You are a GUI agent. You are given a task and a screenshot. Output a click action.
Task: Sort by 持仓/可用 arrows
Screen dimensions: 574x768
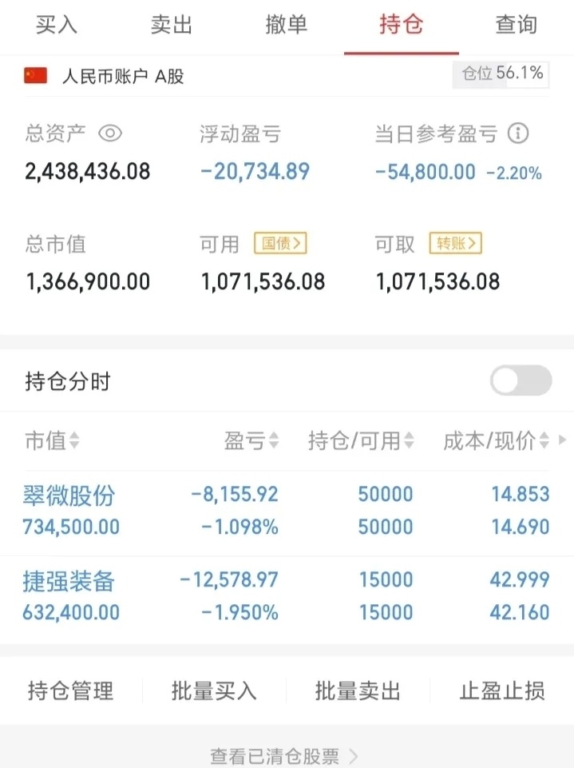[409, 440]
